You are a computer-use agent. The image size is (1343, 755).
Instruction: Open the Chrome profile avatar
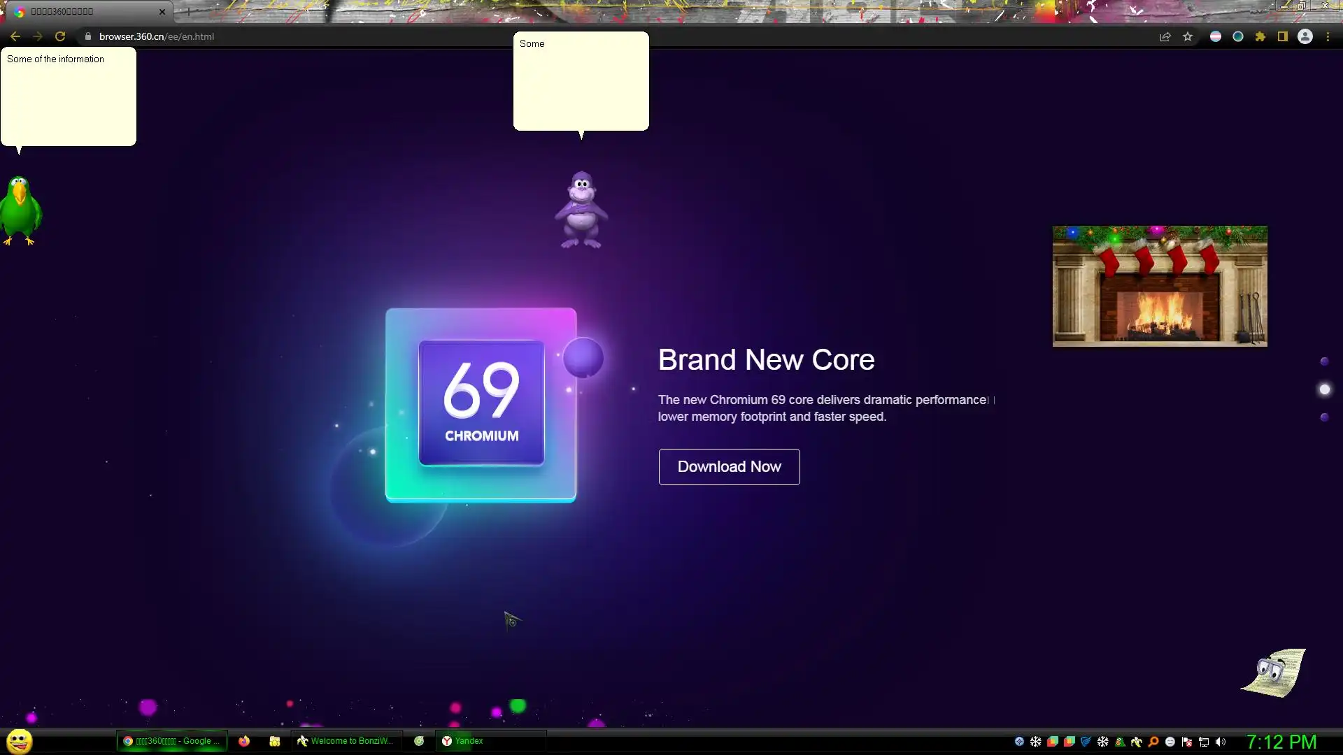tap(1305, 36)
